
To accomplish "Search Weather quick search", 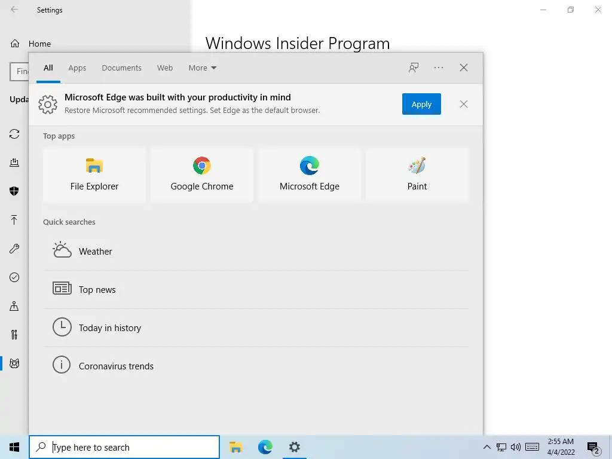I will tap(256, 251).
